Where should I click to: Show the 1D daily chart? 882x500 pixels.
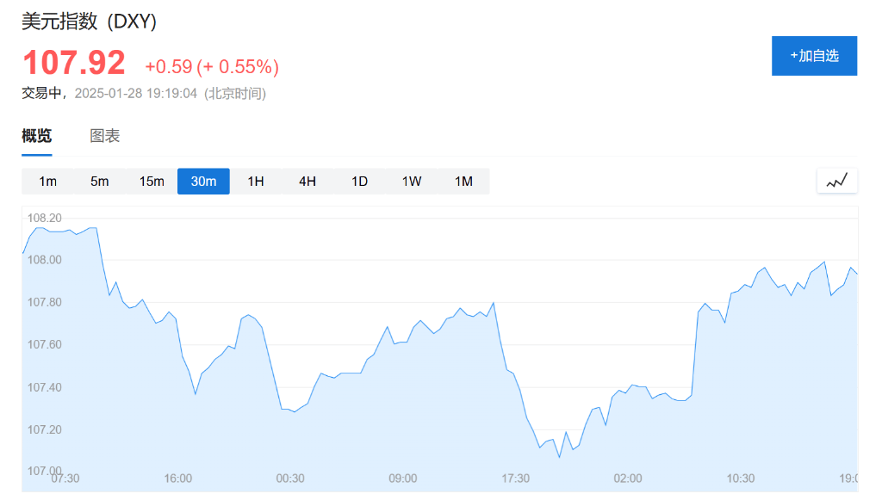(x=359, y=181)
